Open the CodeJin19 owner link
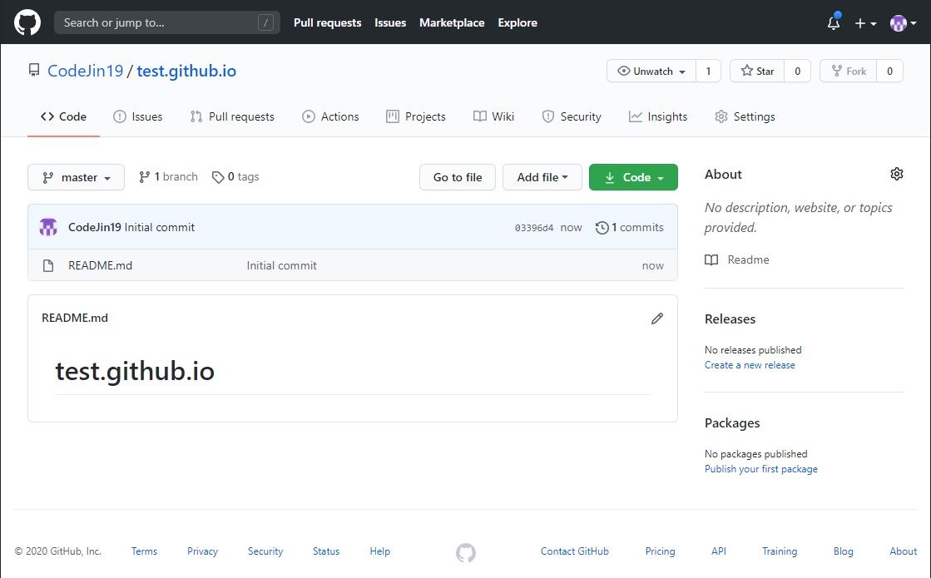The image size is (931, 578). point(85,71)
